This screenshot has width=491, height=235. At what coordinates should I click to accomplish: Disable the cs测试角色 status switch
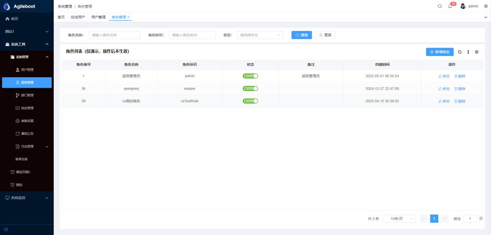[x=250, y=101]
